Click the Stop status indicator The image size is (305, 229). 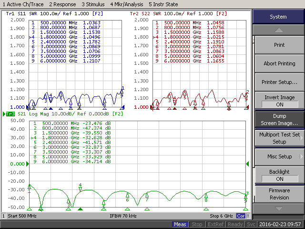point(197,224)
